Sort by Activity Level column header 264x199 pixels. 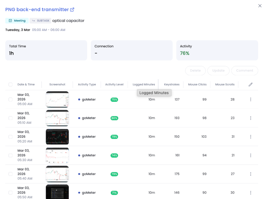114,84
